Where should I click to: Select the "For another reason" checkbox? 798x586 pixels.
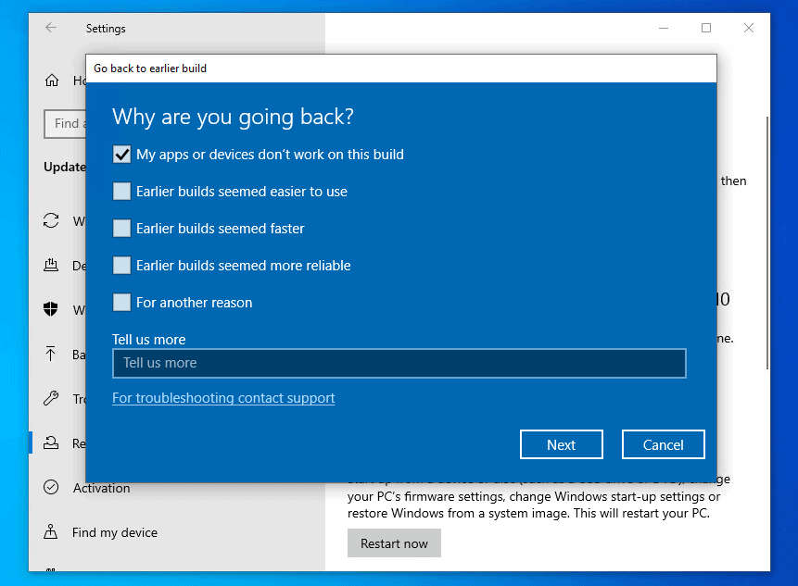[x=121, y=303]
